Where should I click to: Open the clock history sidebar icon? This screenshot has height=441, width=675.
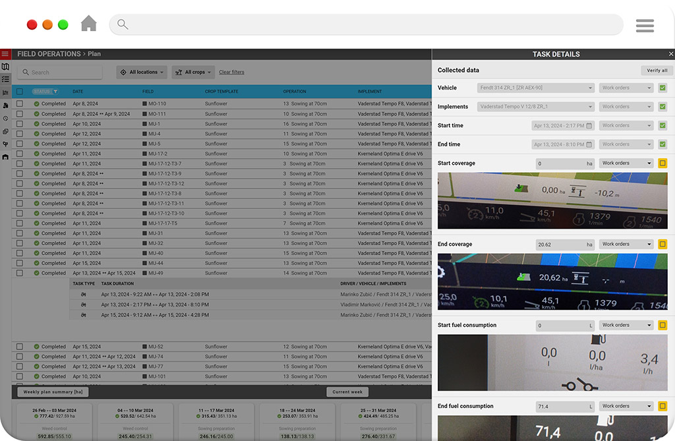click(x=5, y=119)
